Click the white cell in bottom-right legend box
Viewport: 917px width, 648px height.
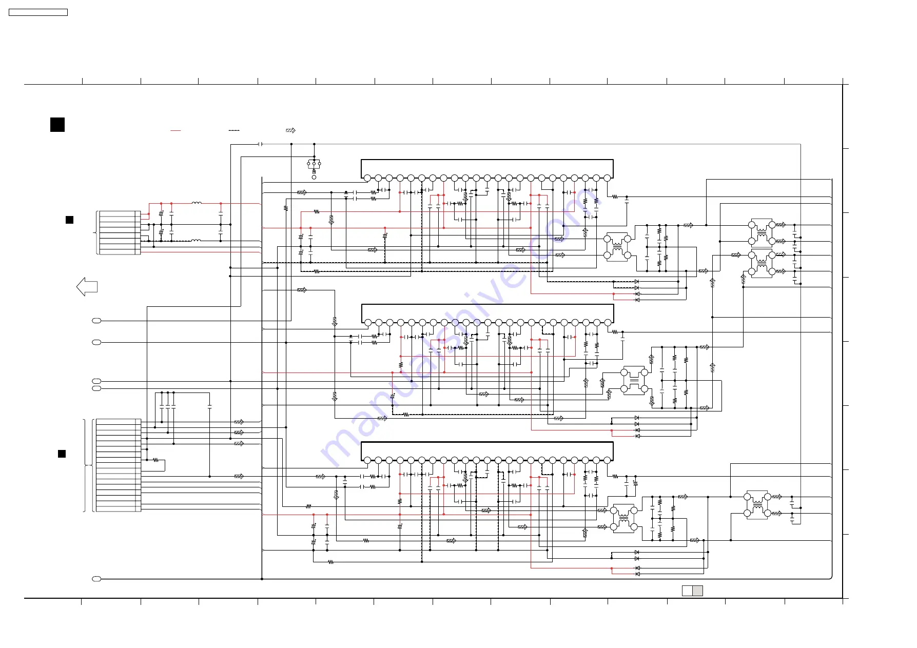click(x=687, y=591)
